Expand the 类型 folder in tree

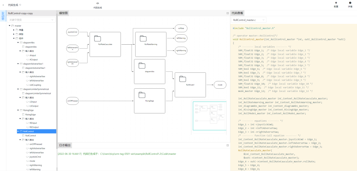coord(14,34)
